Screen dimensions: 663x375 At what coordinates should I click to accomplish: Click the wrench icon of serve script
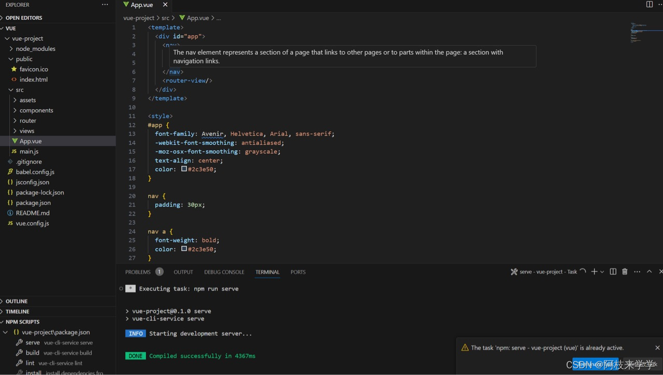[x=20, y=342]
